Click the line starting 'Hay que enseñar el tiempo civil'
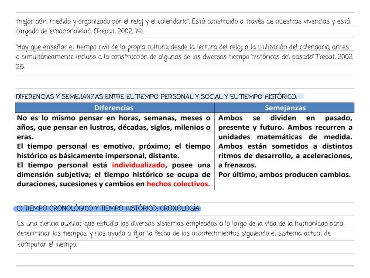Screen dimensions: 370x278 click(x=182, y=47)
